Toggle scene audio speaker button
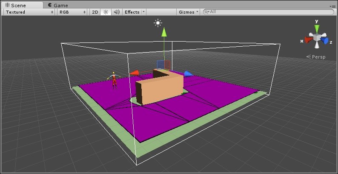Screen dimensions: 338x174 tap(116, 12)
